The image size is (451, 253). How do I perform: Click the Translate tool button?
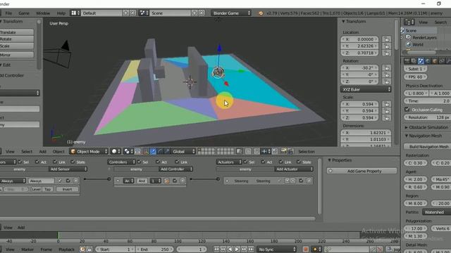(x=17, y=32)
